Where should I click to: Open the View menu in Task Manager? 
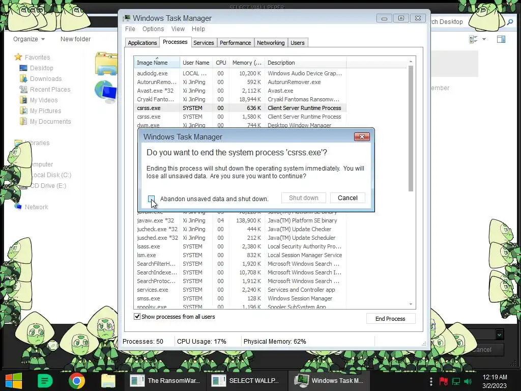(x=178, y=29)
